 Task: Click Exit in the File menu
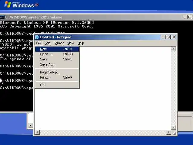57,85
